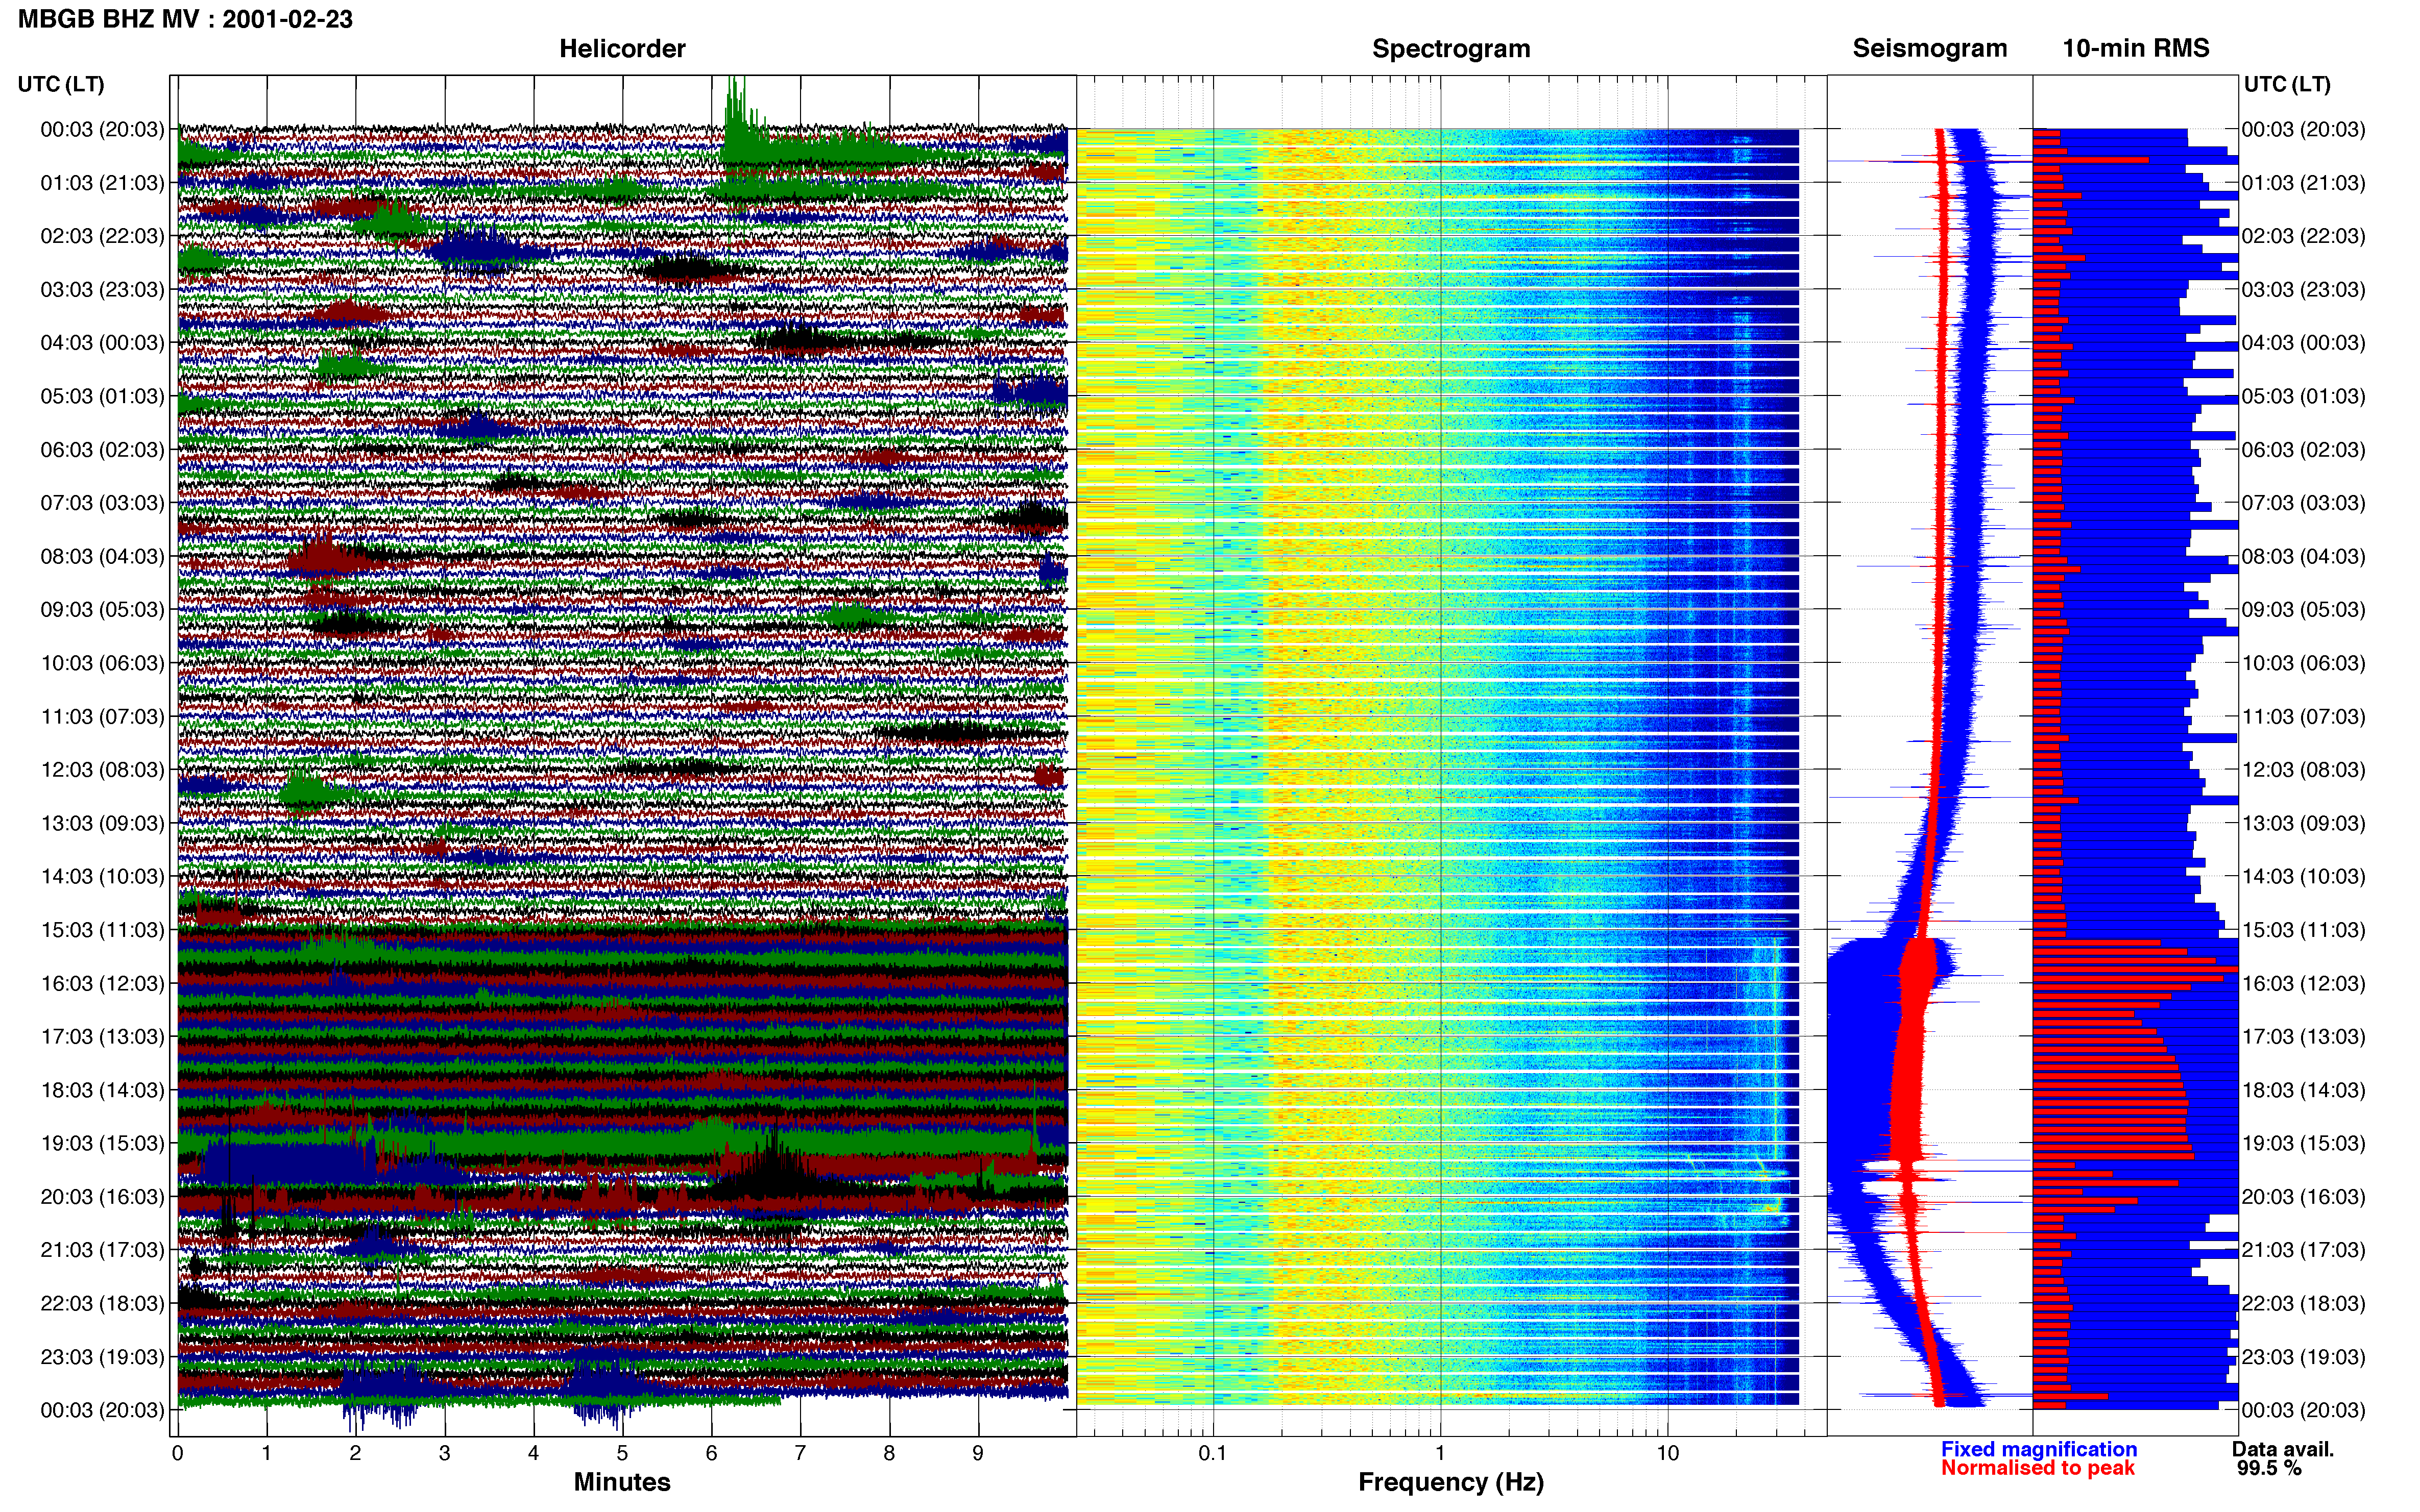Click the left 'UTC (LT)' axis label
Viewport: 2420px width, 1512px height.
click(x=60, y=84)
